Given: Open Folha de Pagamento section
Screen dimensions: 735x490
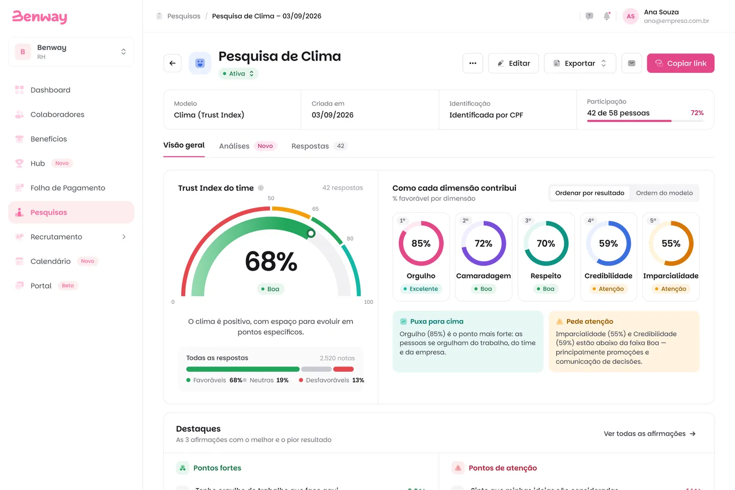Looking at the screenshot, I should pyautogui.click(x=71, y=188).
